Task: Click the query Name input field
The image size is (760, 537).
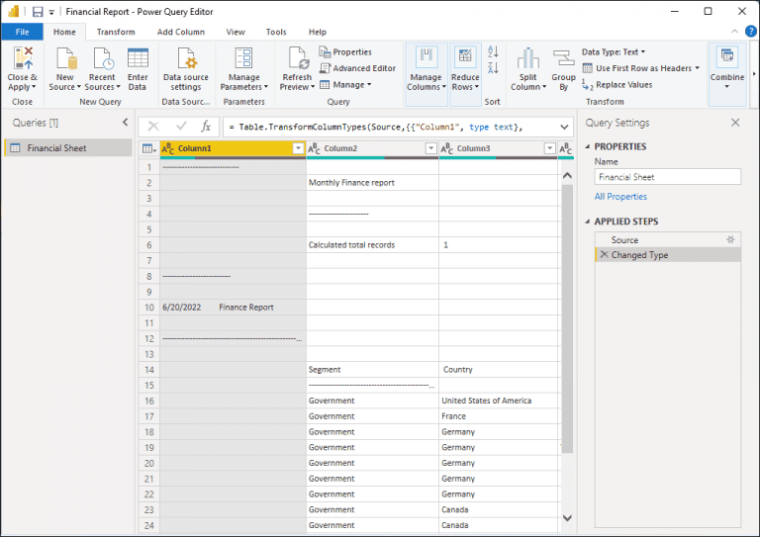Action: tap(667, 177)
